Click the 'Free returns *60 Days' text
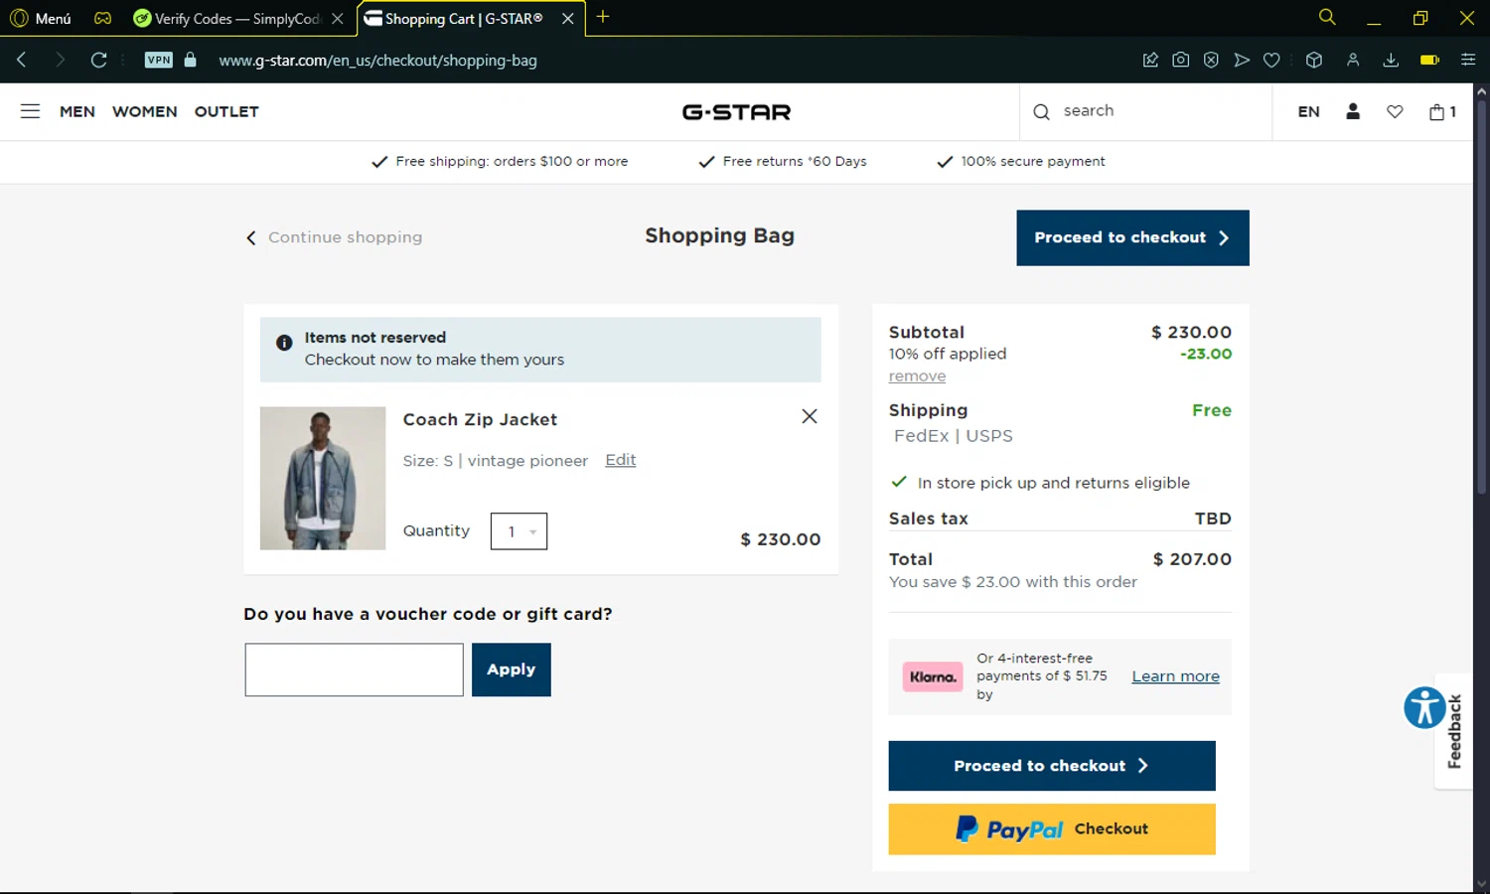Image resolution: width=1490 pixels, height=894 pixels. coord(795,161)
